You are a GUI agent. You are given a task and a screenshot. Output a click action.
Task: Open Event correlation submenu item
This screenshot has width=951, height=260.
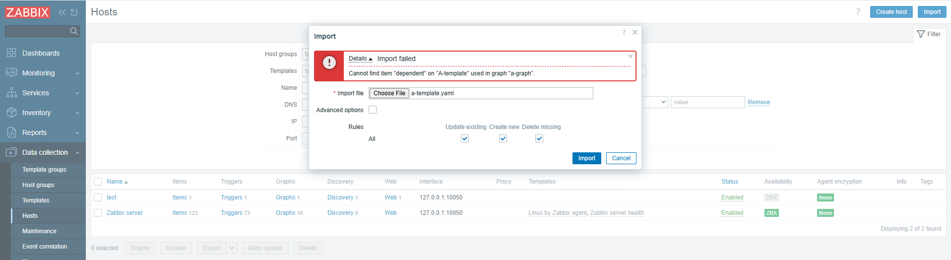pyautogui.click(x=45, y=247)
